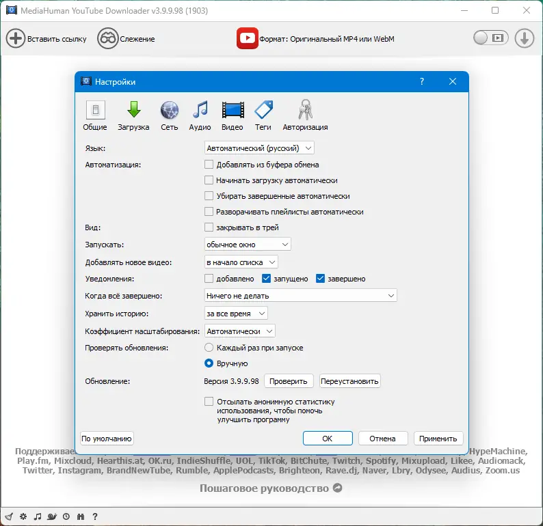This screenshot has height=526, width=543.
Task: Open the Когда всё завершено dropdown
Action: 301,296
